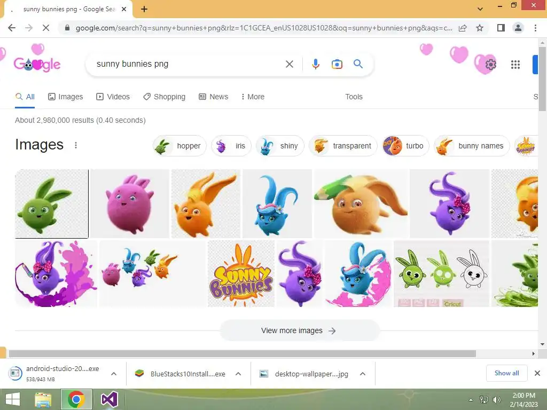Open the BlueStacks10Install.exe download
The height and width of the screenshot is (410, 547).
[x=187, y=374]
